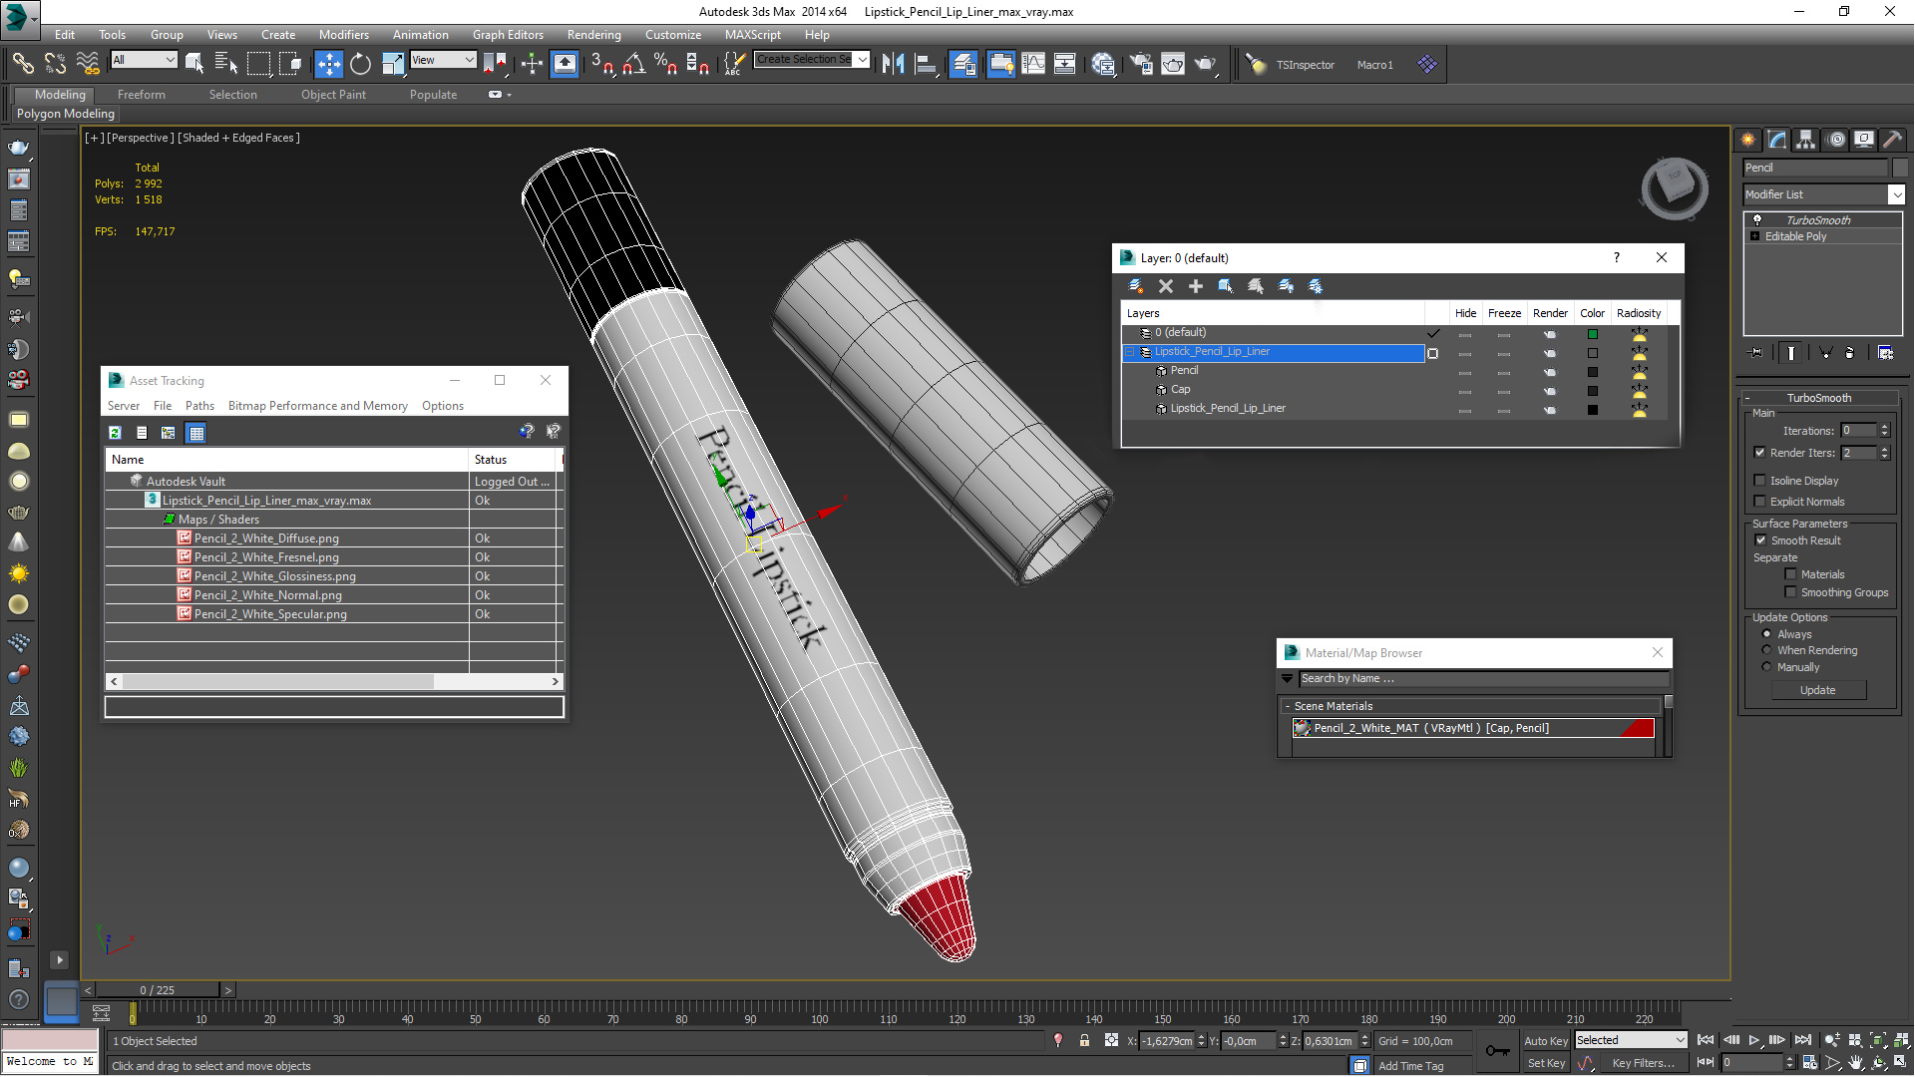1915x1077 pixels.
Task: Click the Play Animation button
Action: pos(1754,1040)
